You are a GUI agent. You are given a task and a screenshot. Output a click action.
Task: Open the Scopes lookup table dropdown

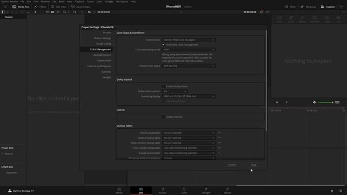[x=189, y=153]
